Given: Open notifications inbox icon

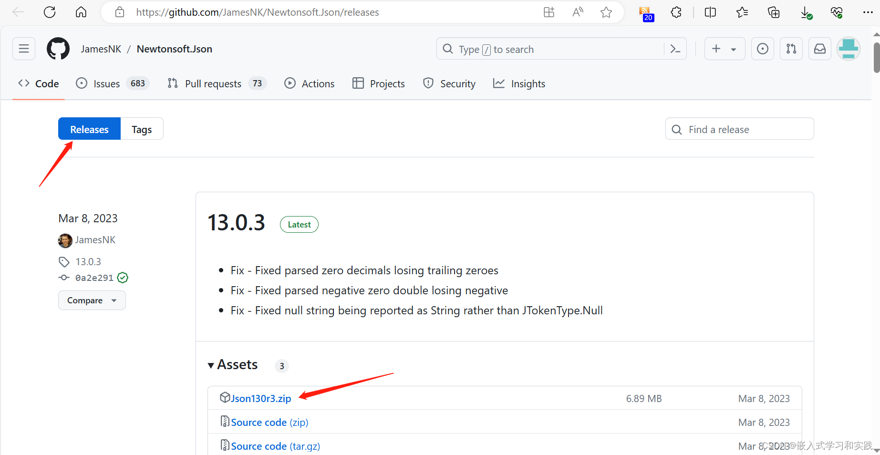Looking at the screenshot, I should pyautogui.click(x=820, y=49).
